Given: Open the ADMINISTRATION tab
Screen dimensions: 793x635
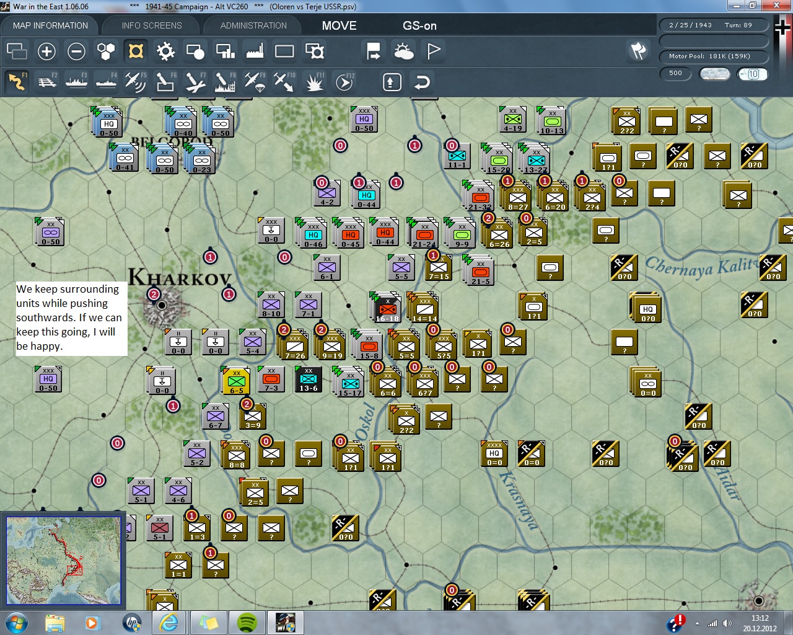Looking at the screenshot, I should [x=253, y=25].
